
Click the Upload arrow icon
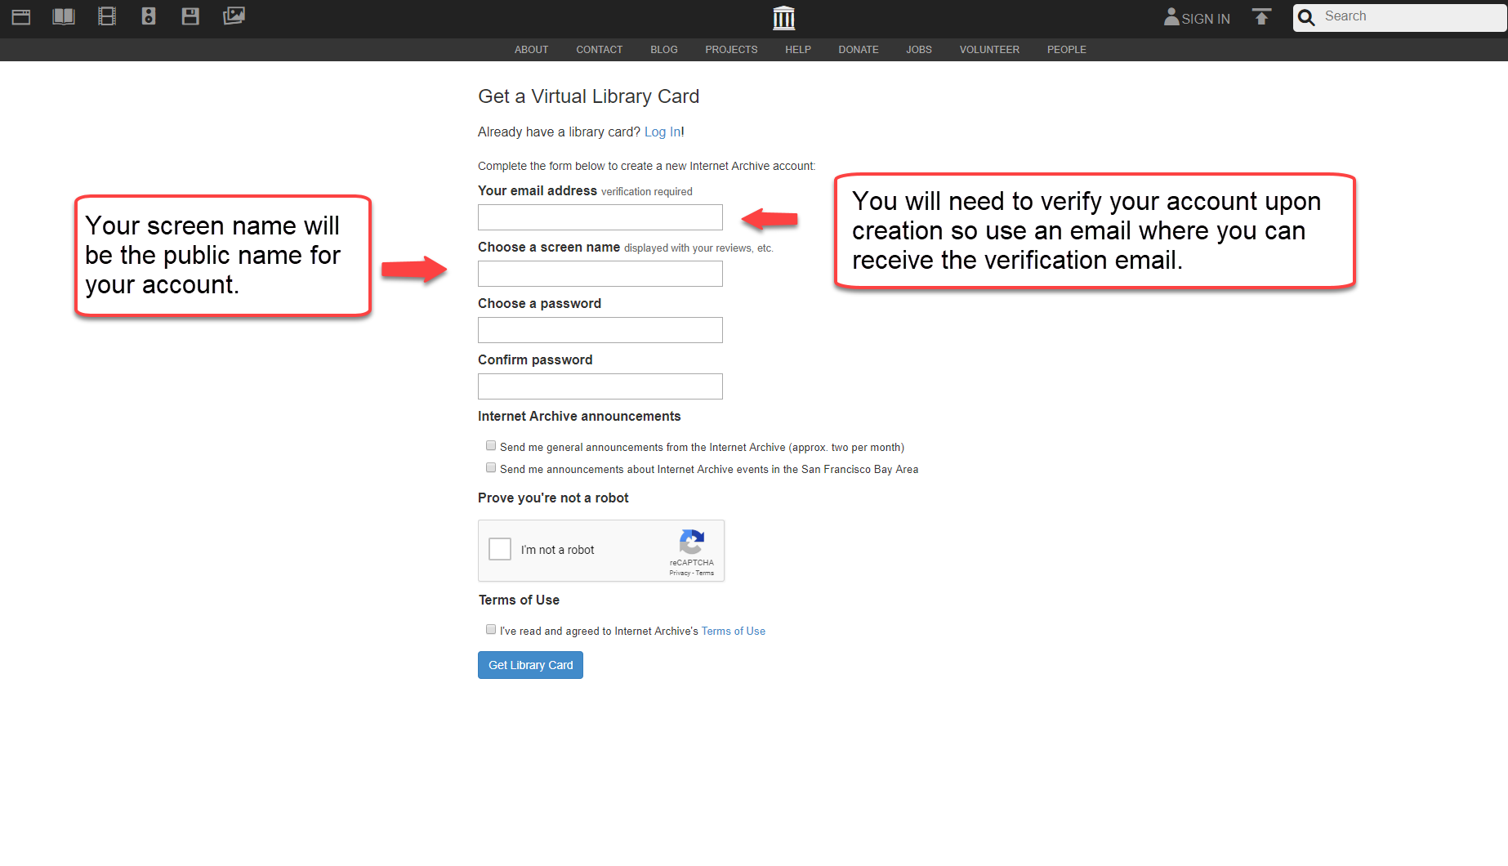coord(1261,17)
